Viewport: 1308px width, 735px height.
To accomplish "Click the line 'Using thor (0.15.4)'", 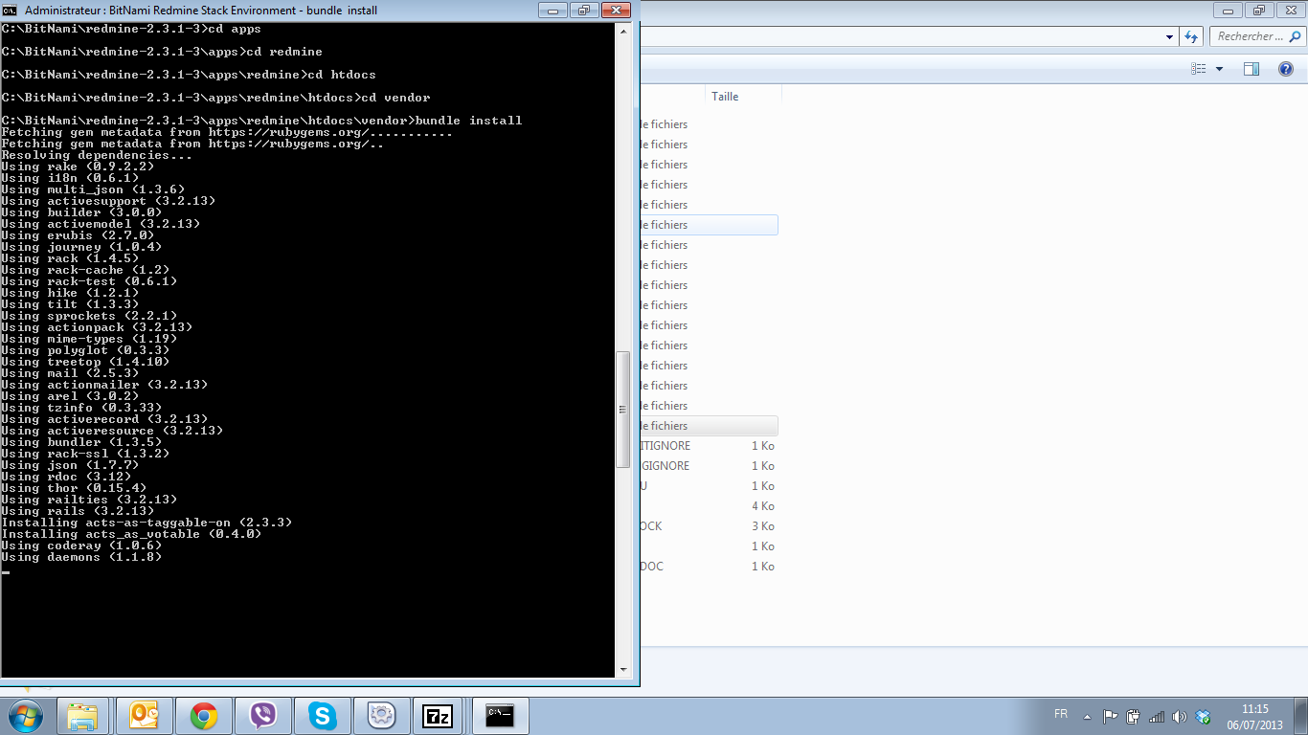I will [74, 488].
